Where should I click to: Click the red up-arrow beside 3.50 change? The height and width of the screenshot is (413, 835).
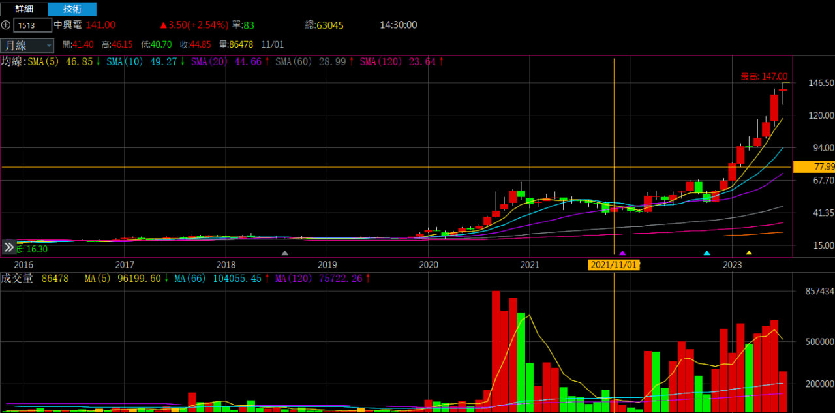[164, 25]
